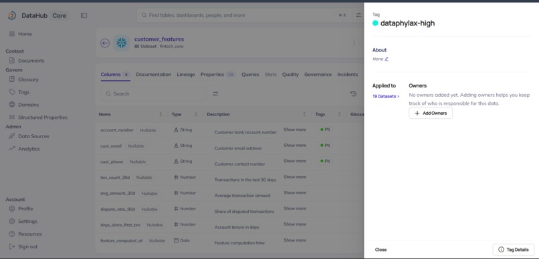This screenshot has height=259, width=539.
Task: Click the Tags label icon in sidebar
Action: [x=12, y=92]
